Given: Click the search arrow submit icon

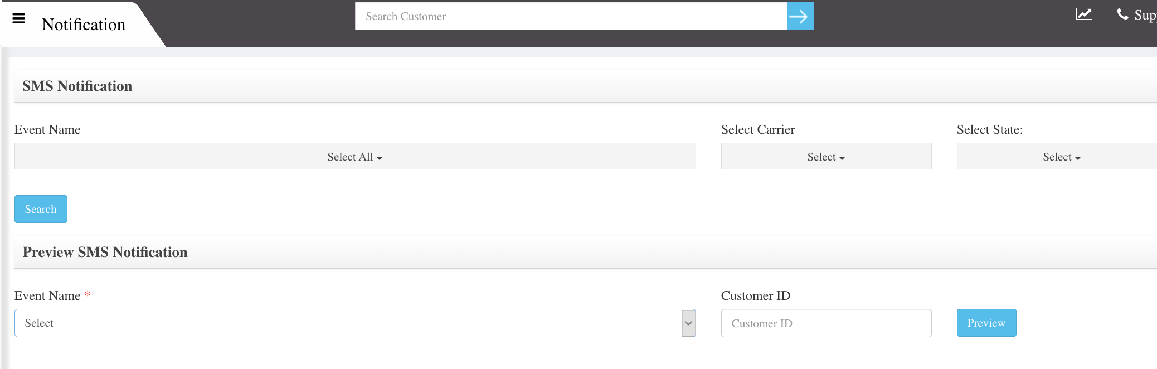Looking at the screenshot, I should click(800, 16).
